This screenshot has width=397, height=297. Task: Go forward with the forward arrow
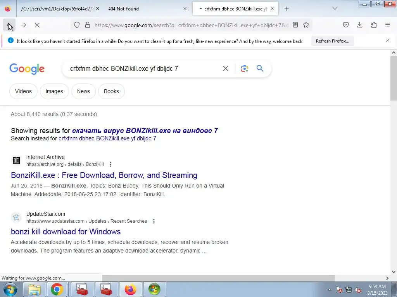(x=23, y=25)
